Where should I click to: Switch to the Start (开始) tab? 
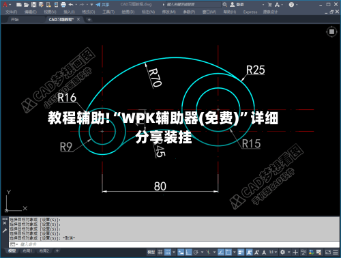(15, 20)
